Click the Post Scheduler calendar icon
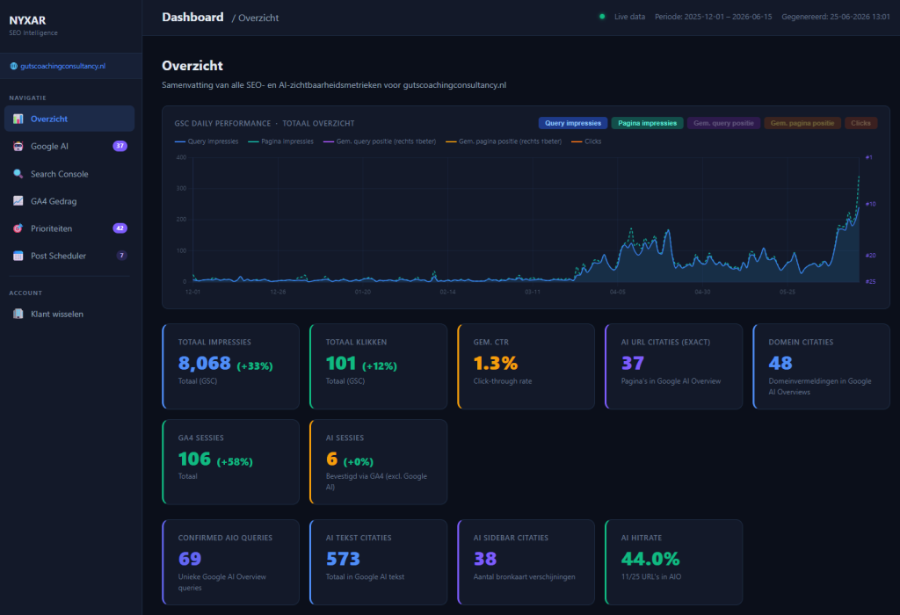 click(18, 256)
